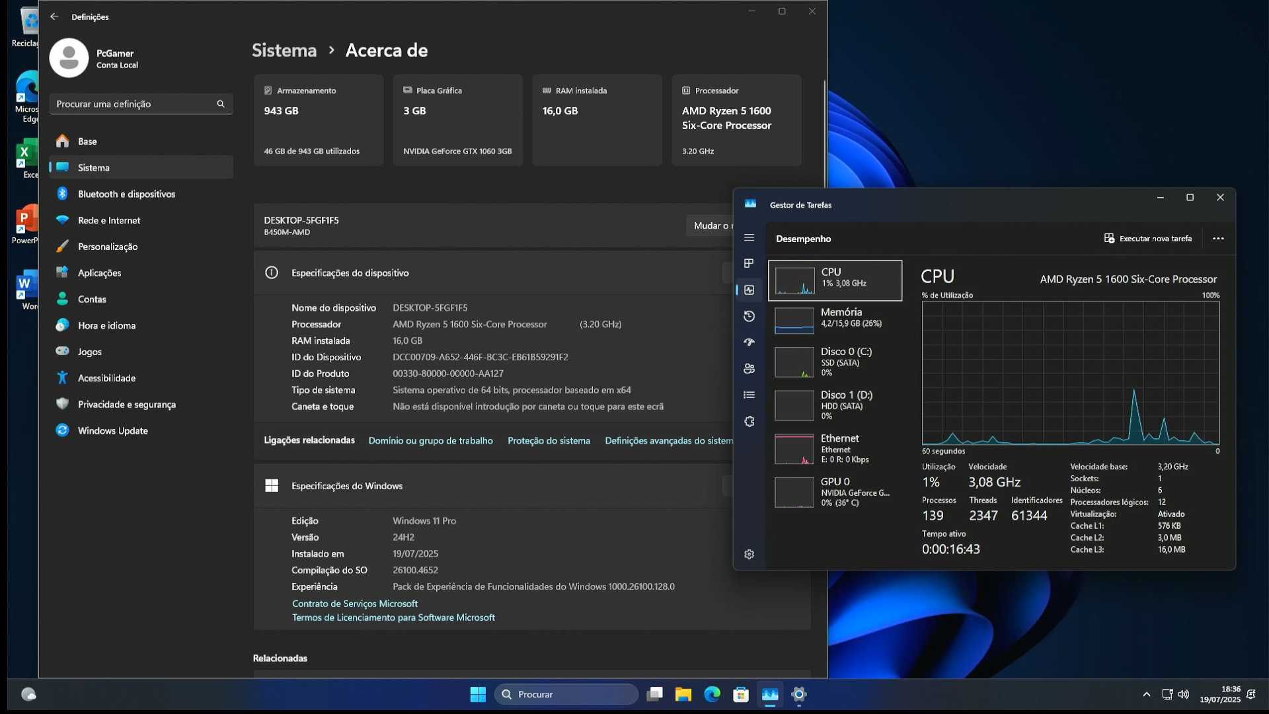Open the three-dot more options in Task Manager
The height and width of the screenshot is (714, 1269).
click(x=1218, y=239)
